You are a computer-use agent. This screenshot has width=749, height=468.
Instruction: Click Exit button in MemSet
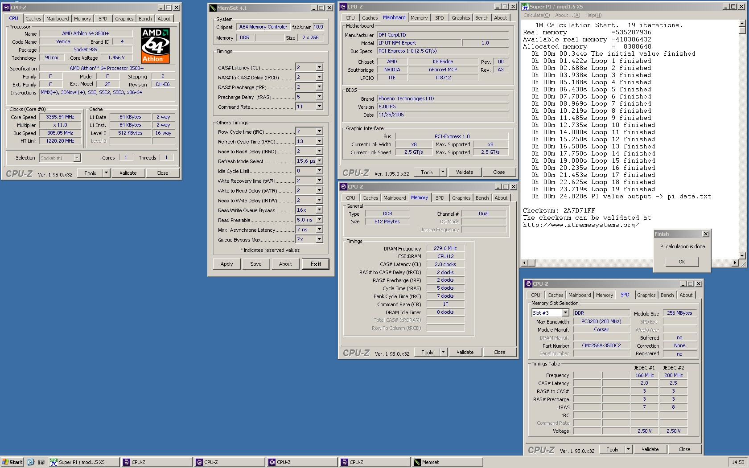click(316, 264)
